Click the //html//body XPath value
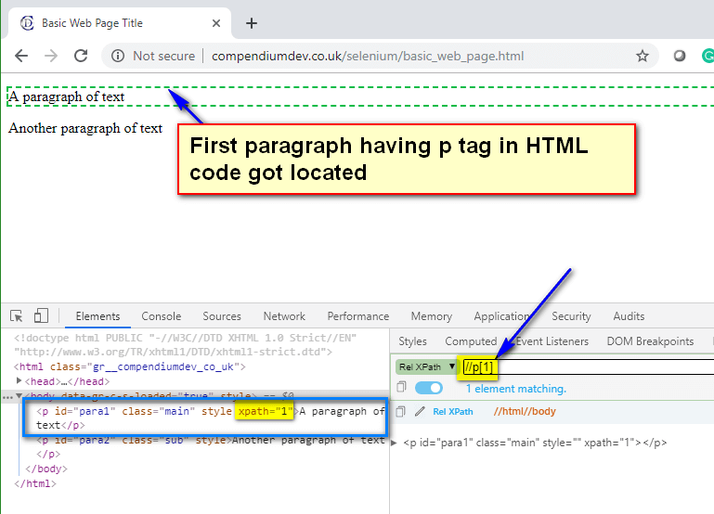This screenshot has width=714, height=514. pyautogui.click(x=525, y=412)
